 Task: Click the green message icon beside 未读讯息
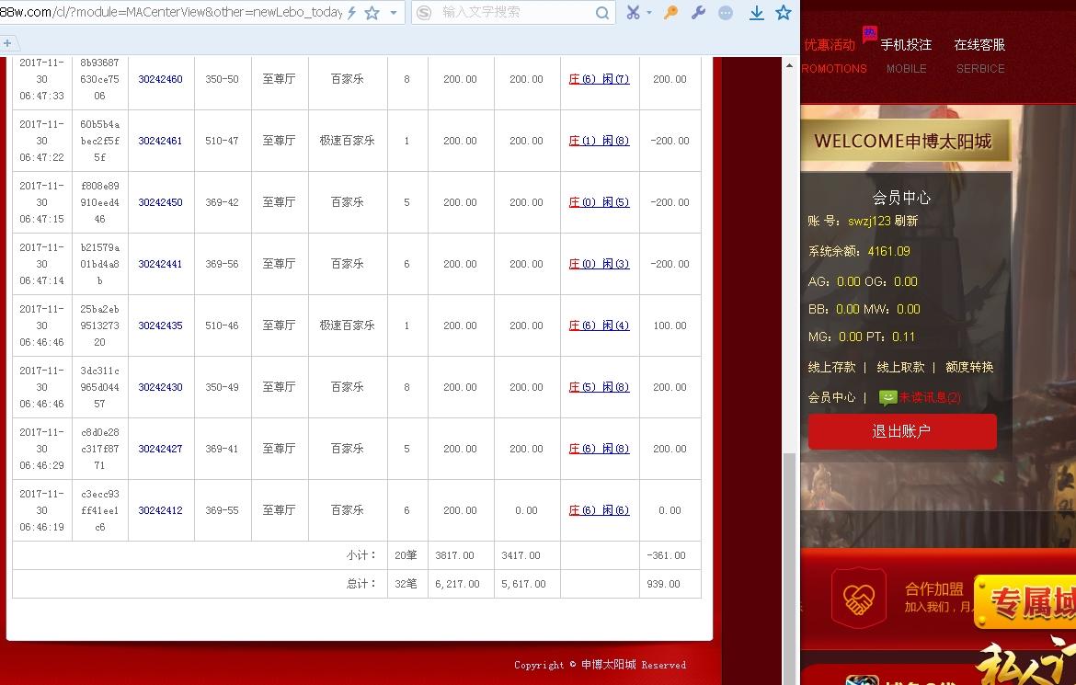tap(887, 395)
